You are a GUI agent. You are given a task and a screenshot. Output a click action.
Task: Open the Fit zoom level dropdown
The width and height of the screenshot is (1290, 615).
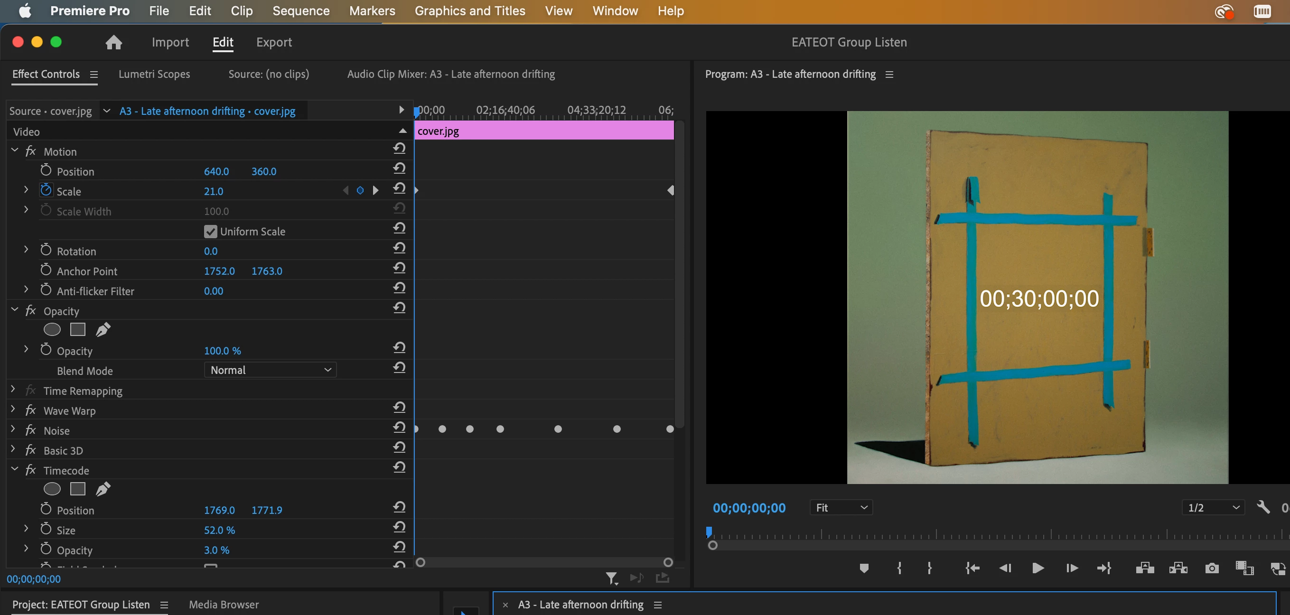841,507
